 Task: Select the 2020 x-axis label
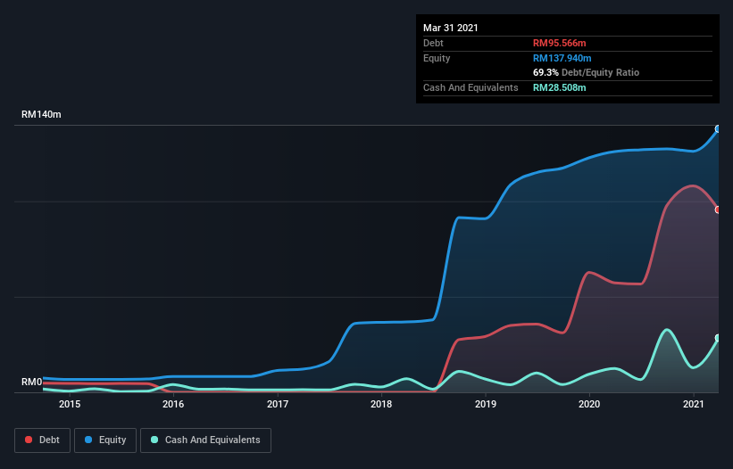[589, 404]
